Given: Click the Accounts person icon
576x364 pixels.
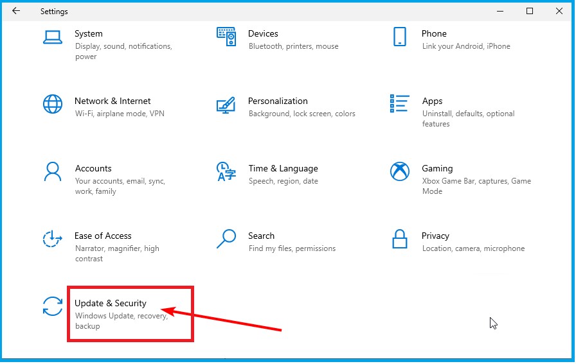Looking at the screenshot, I should pos(53,171).
